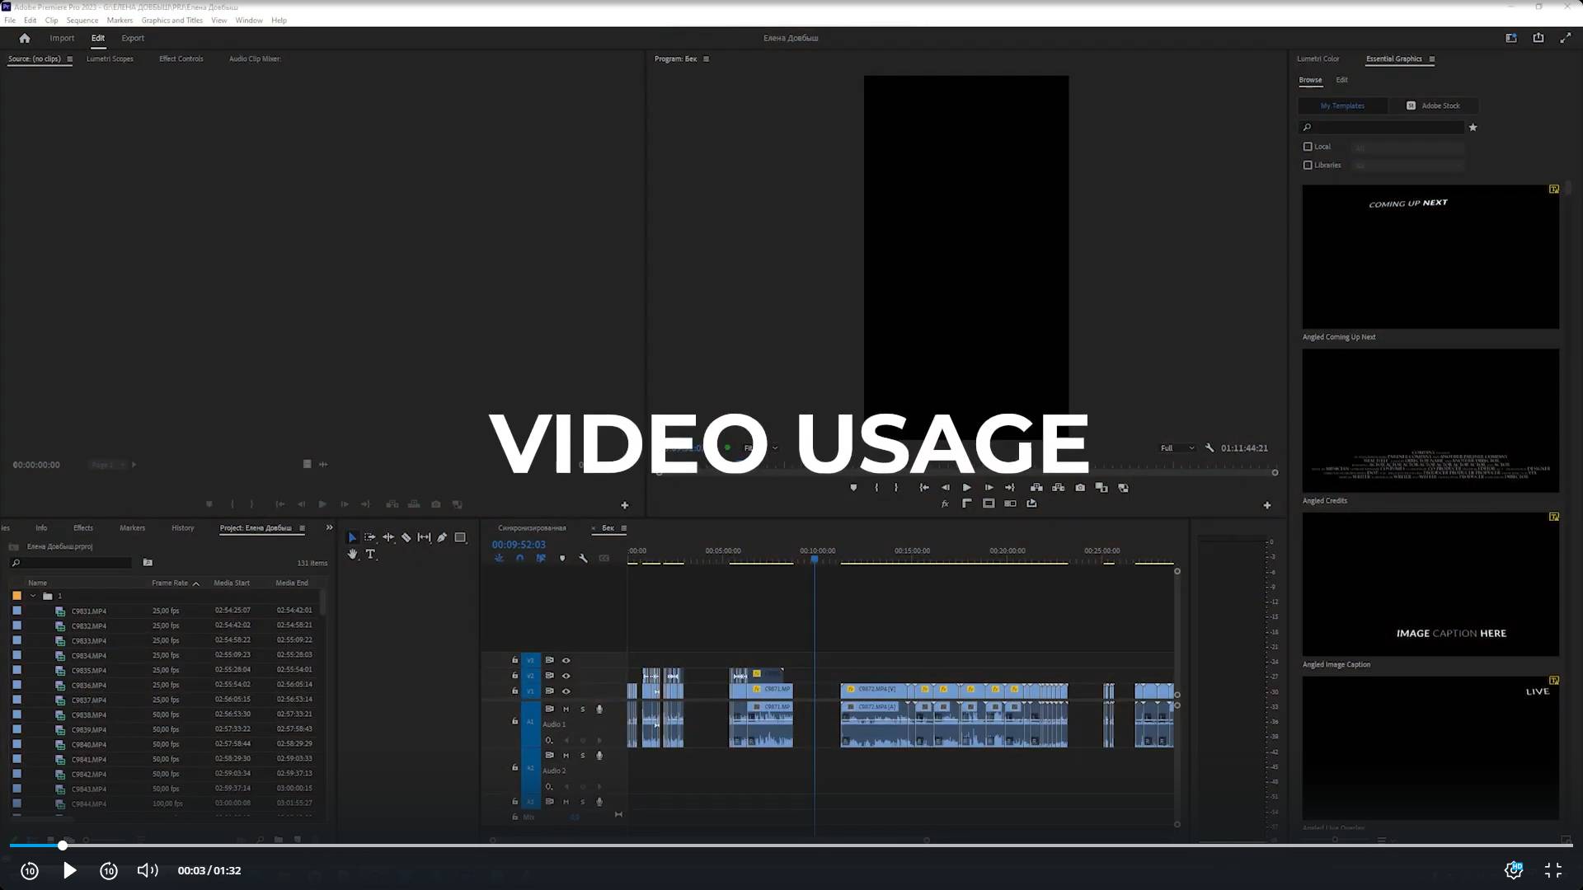Select the Razor tool
Viewport: 1583px width, 890px height.
coord(406,537)
